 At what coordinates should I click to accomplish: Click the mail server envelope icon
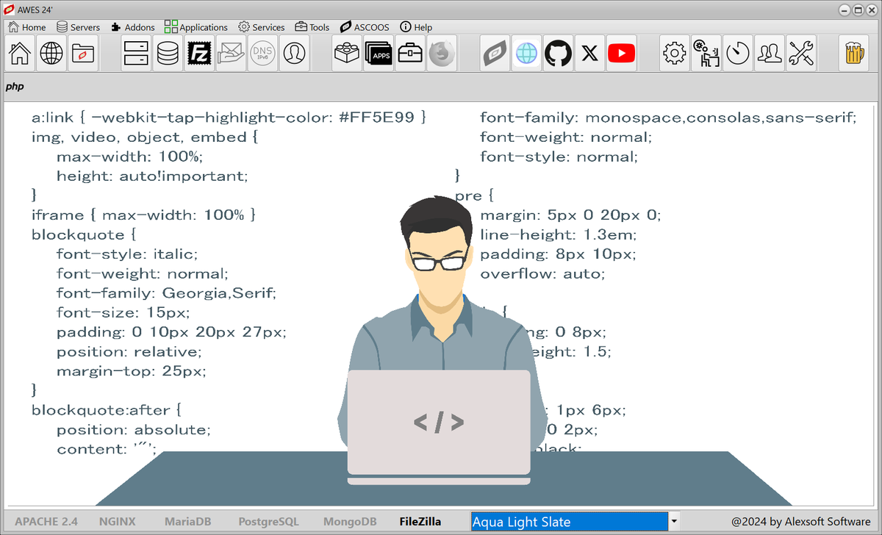coord(231,54)
